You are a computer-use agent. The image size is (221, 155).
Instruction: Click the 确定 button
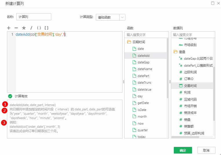183,150
